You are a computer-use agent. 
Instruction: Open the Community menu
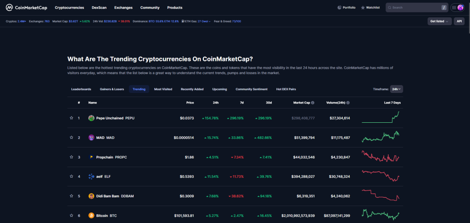(150, 7)
